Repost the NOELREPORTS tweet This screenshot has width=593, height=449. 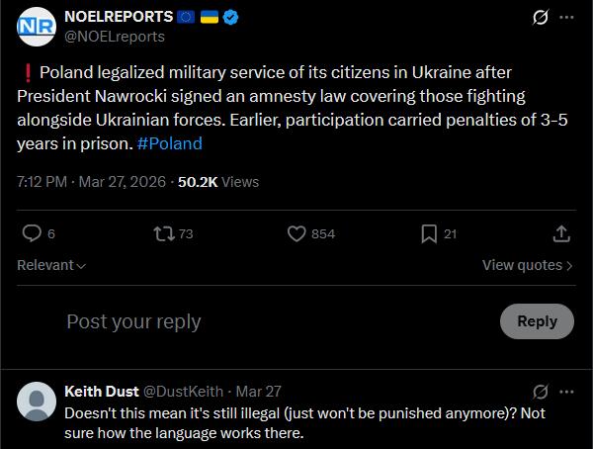165,233
